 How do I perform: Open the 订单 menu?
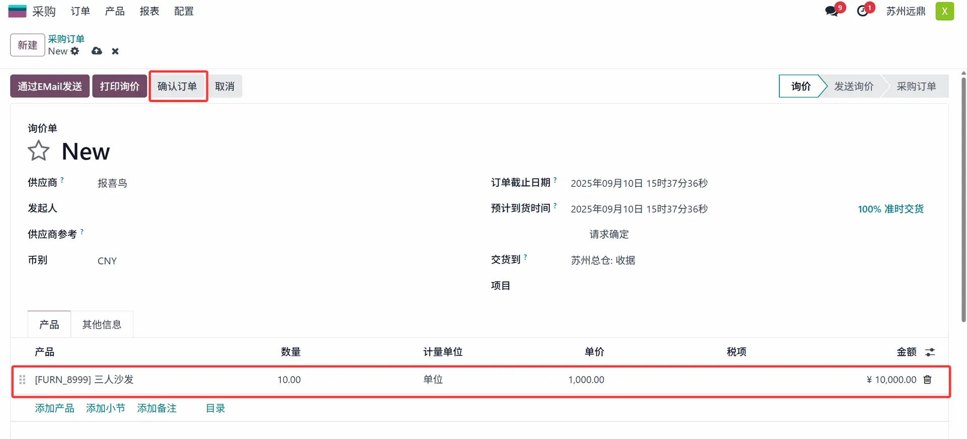click(80, 11)
